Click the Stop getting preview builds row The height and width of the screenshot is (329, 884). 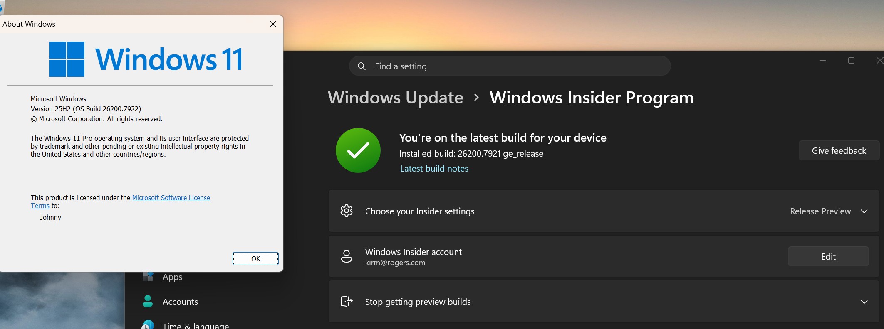point(604,302)
